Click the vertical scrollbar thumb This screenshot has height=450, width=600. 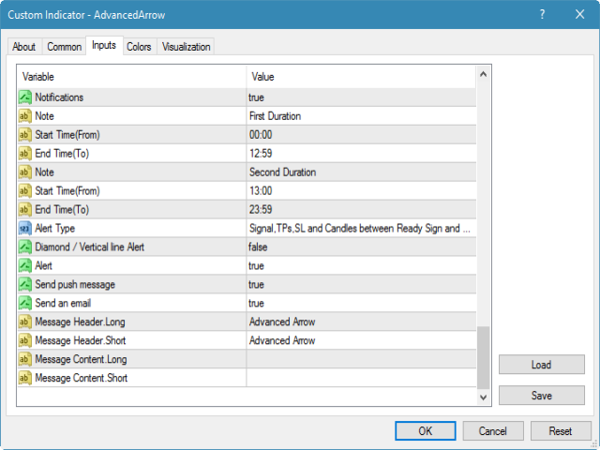pyautogui.click(x=483, y=356)
